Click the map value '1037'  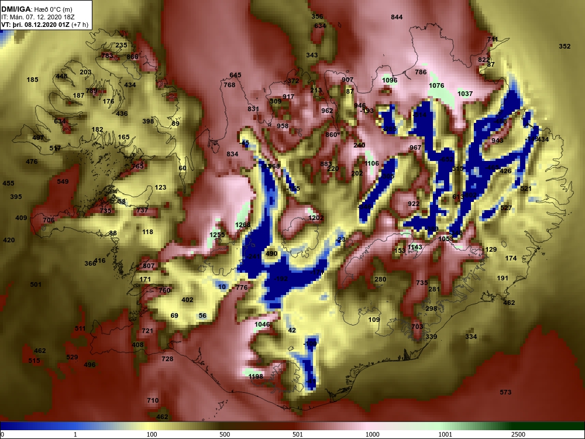click(465, 94)
